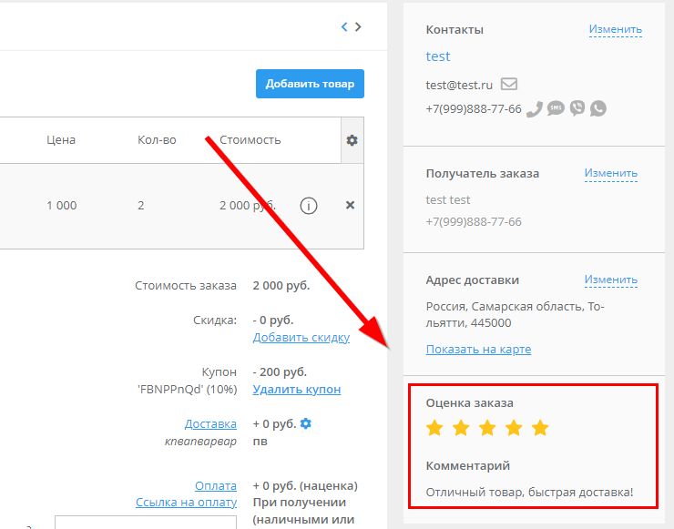Click the phone call icon
This screenshot has width=674, height=529.
coord(535,108)
